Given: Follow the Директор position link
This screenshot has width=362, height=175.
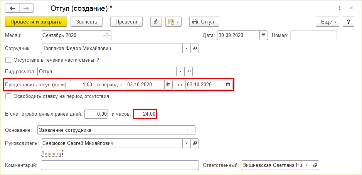Looking at the screenshot, I should point(52,153).
